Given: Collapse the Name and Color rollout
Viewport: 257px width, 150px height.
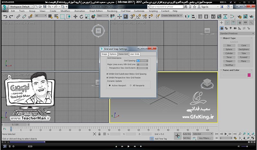Looking at the screenshot, I should (x=221, y=70).
